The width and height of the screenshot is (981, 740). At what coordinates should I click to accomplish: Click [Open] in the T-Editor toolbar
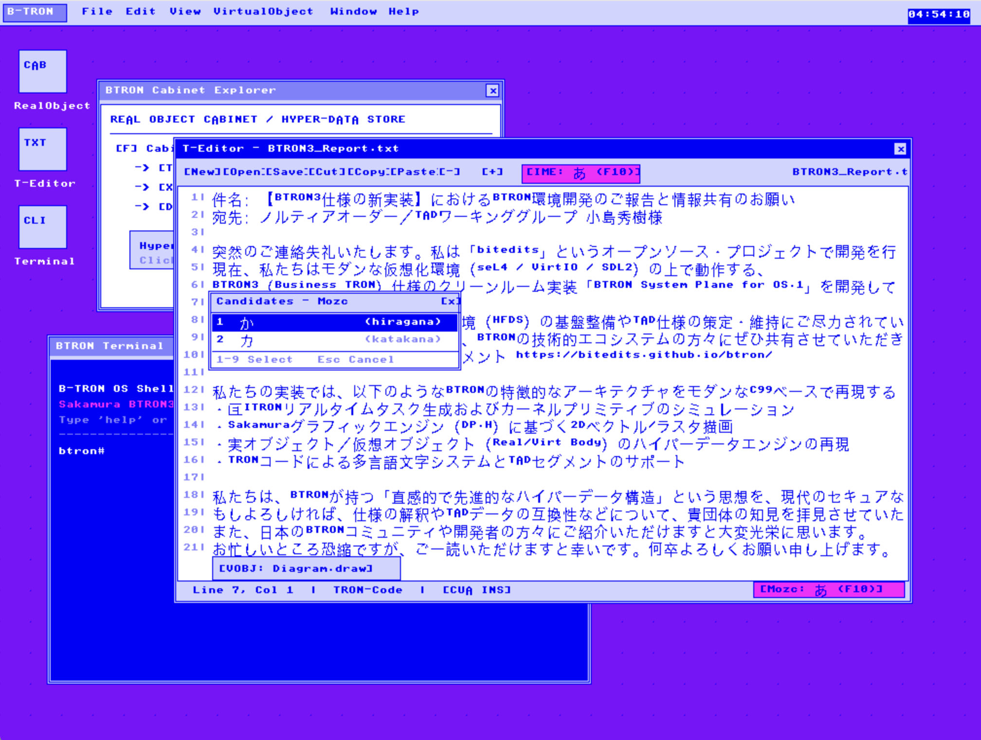coord(244,172)
